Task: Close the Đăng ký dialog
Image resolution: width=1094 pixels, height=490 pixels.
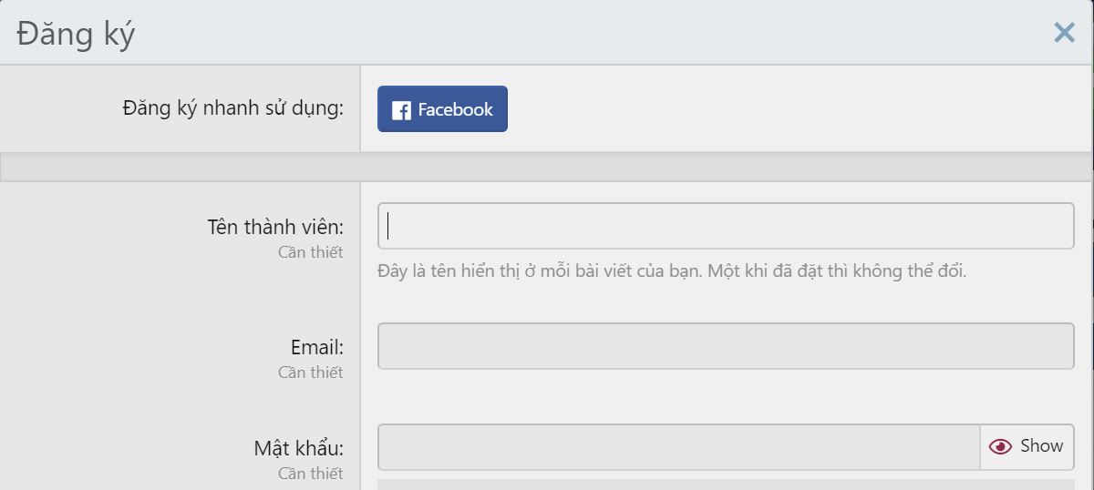Action: click(x=1064, y=33)
